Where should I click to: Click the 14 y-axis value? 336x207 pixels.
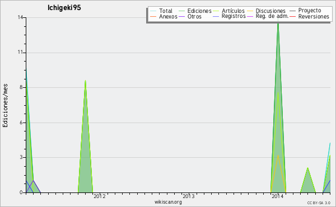pyautogui.click(x=20, y=17)
